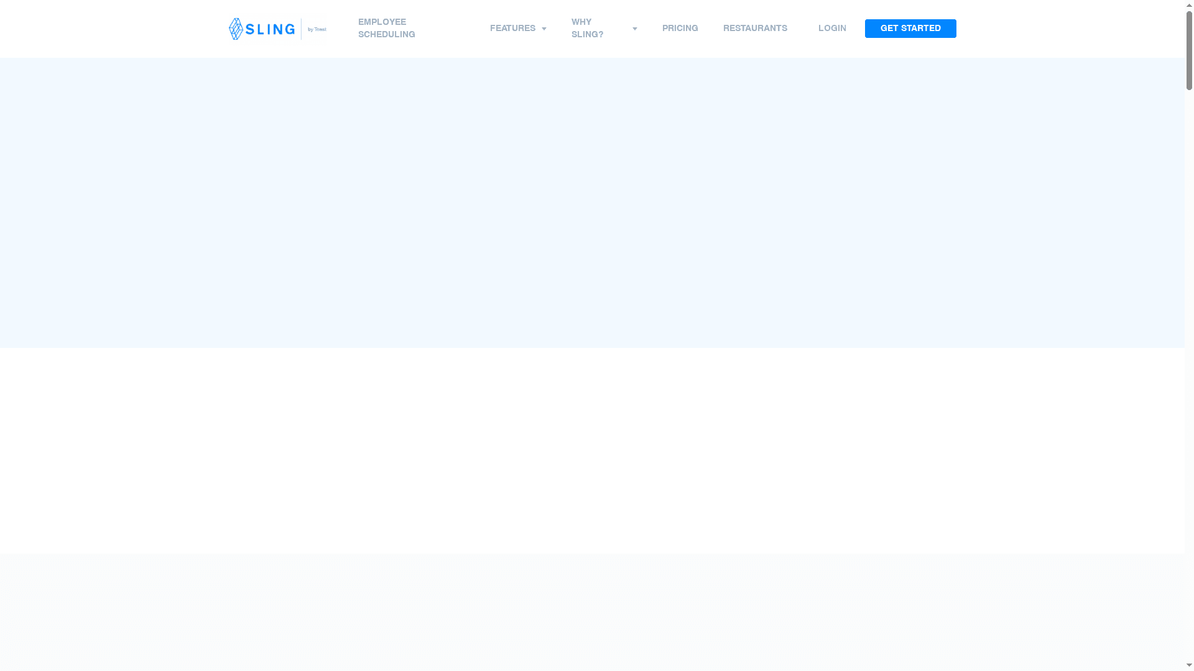
Task: Open the Employee Scheduling link
Action: (386, 29)
